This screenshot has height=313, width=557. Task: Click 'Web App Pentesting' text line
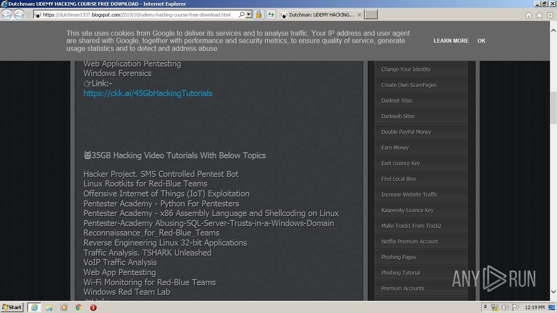coord(120,272)
